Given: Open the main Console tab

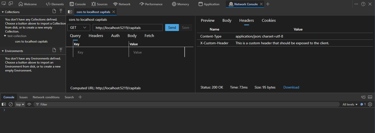Looking at the screenshot, I should [x=78, y=4].
